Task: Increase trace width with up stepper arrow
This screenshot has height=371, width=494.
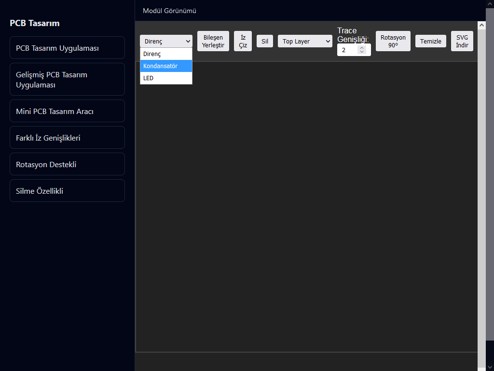Action: pyautogui.click(x=362, y=48)
